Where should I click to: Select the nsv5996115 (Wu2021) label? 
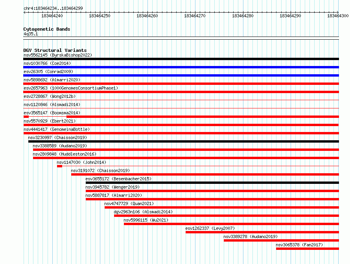click(146, 220)
